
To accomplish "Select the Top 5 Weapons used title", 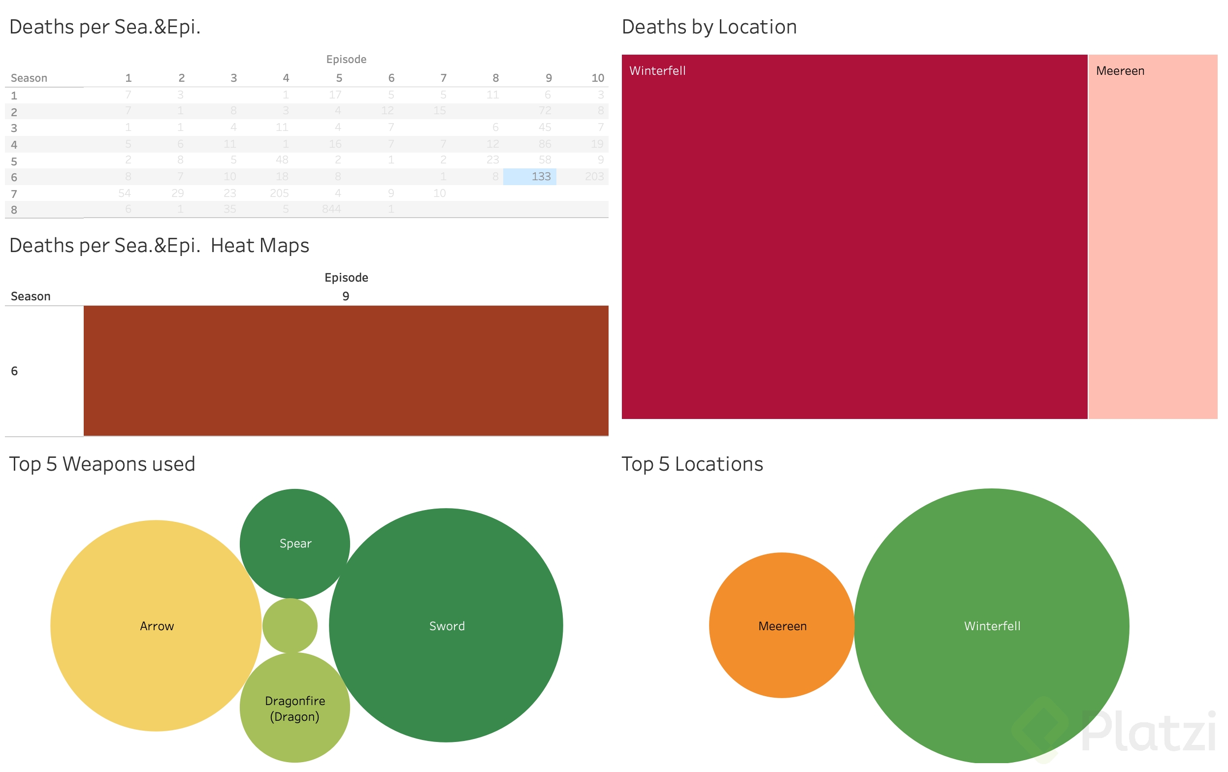I will pyautogui.click(x=102, y=464).
